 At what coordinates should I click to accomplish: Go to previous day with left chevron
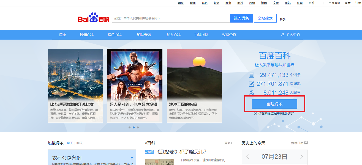247,157
